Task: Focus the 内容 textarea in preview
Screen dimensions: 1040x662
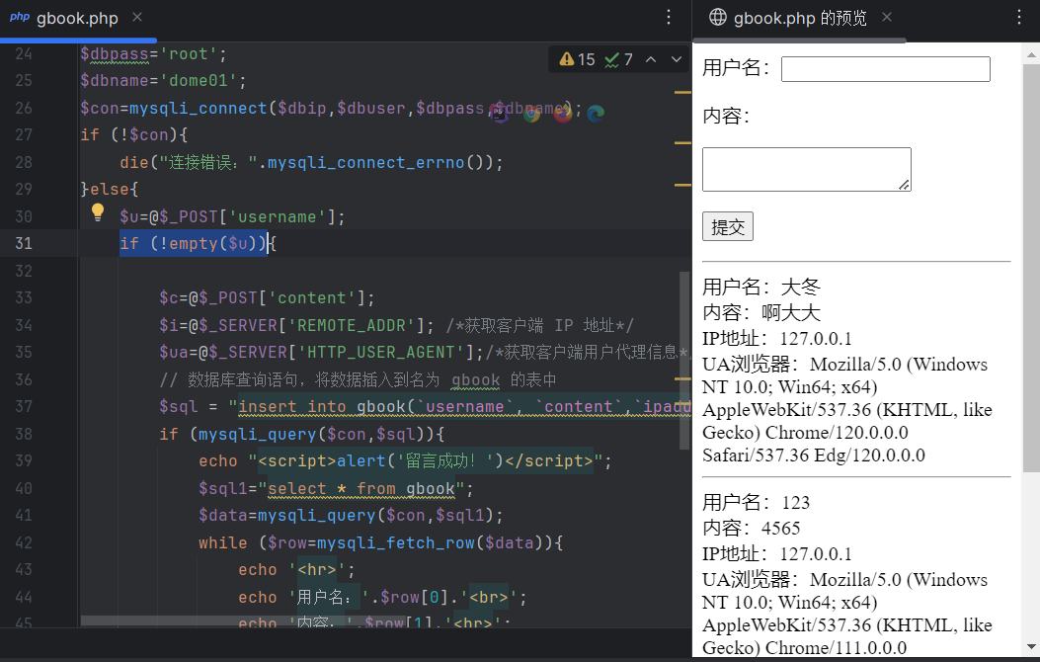Action: (807, 170)
